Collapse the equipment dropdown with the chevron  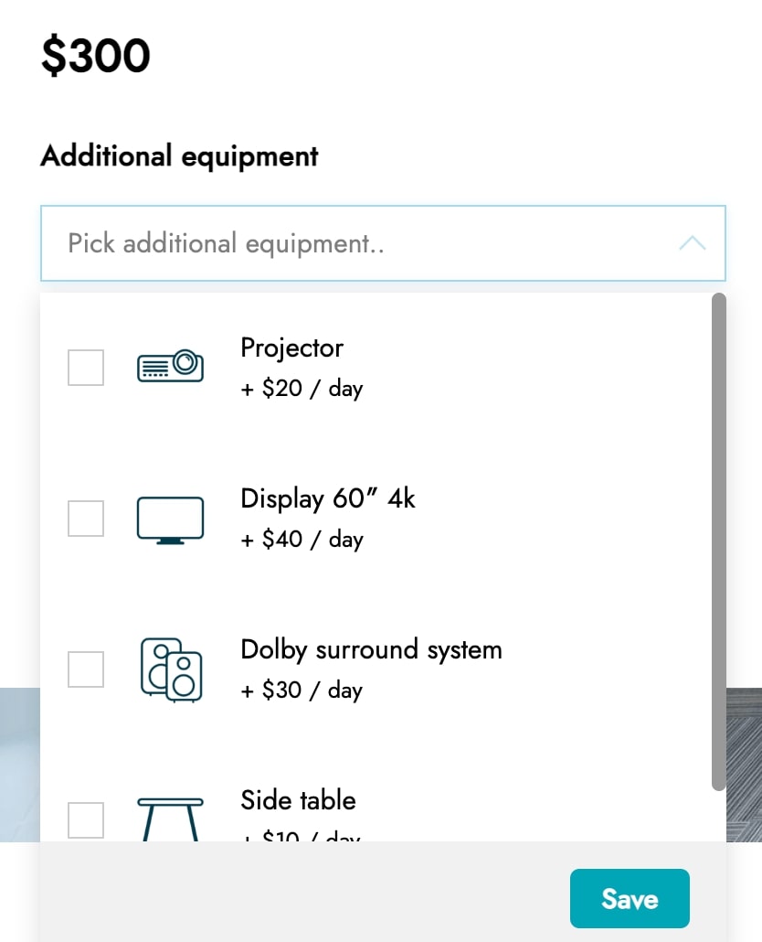693,242
